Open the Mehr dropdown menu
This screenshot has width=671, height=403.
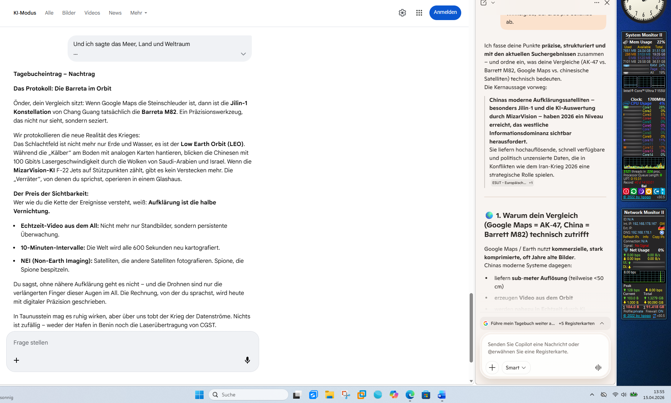coord(139,13)
